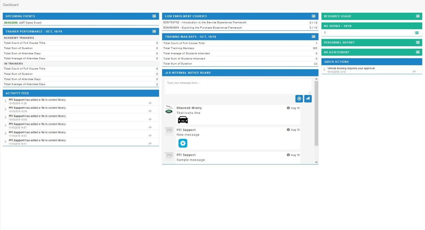The width and height of the screenshot is (425, 230).
Task: Click the Low Enrolment Courses list icon
Action: (x=313, y=16)
